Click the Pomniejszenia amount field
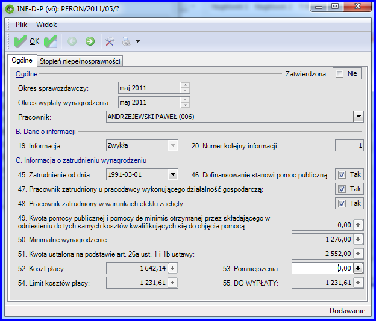This screenshot has width=376, height=321. pos(322,268)
